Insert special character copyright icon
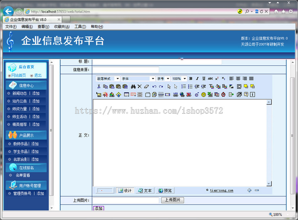This screenshot has width=298, height=220. [x=197, y=95]
